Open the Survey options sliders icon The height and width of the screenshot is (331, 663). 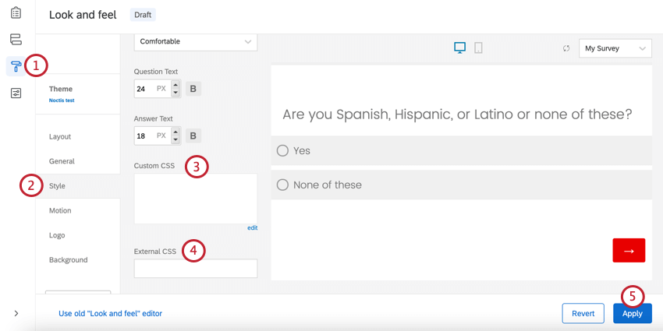16,93
